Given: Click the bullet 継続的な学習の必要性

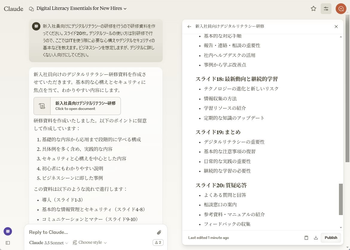Looking at the screenshot, I should 227,171.
